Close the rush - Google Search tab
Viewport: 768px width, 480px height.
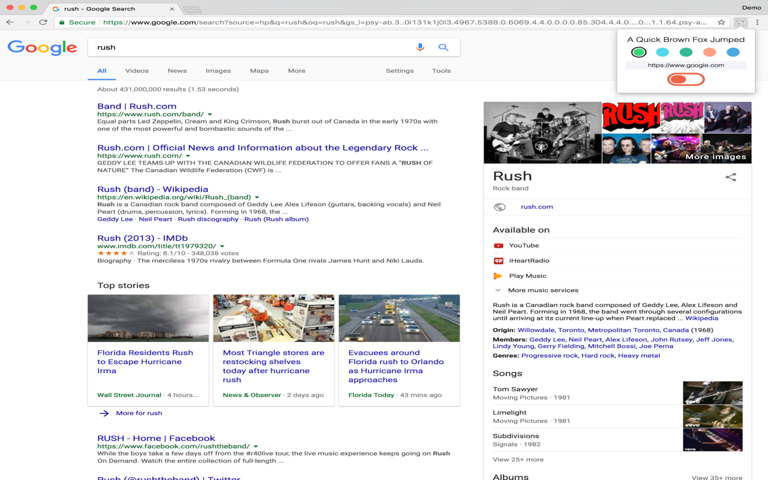click(x=172, y=9)
